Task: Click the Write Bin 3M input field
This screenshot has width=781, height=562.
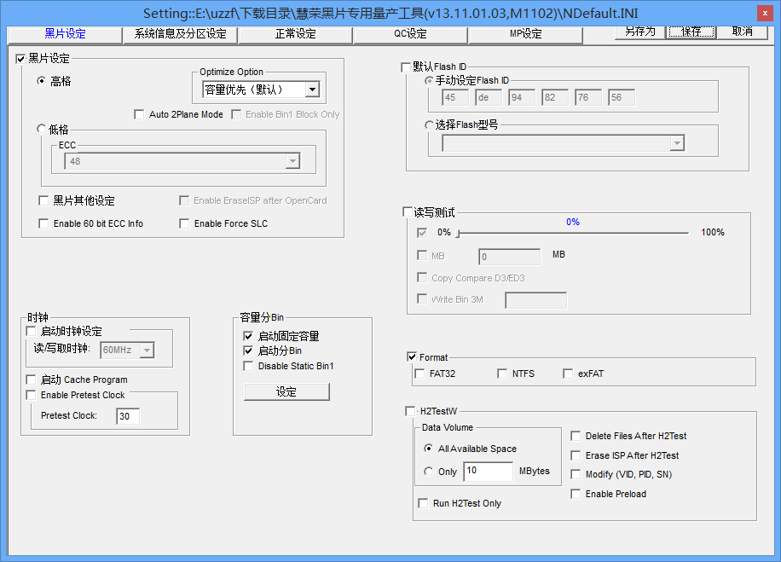Action: click(536, 300)
